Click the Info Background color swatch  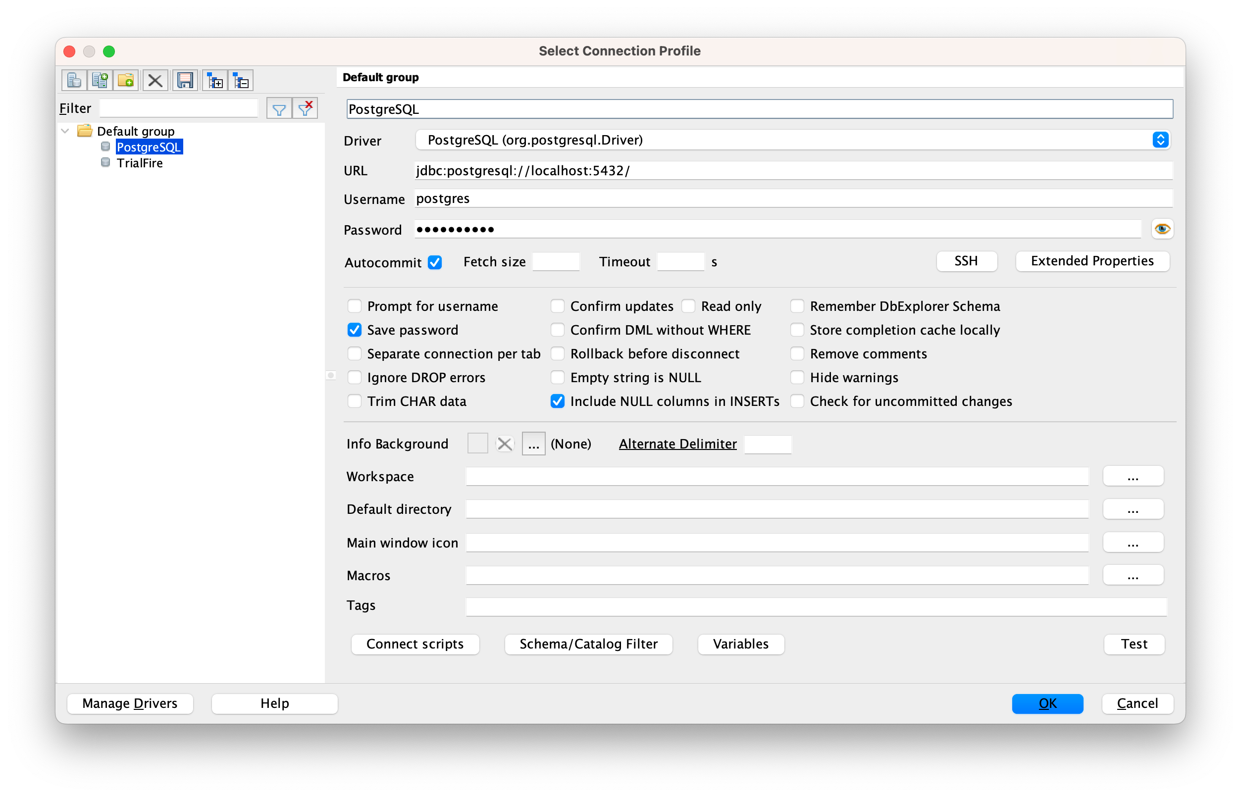[x=477, y=444]
